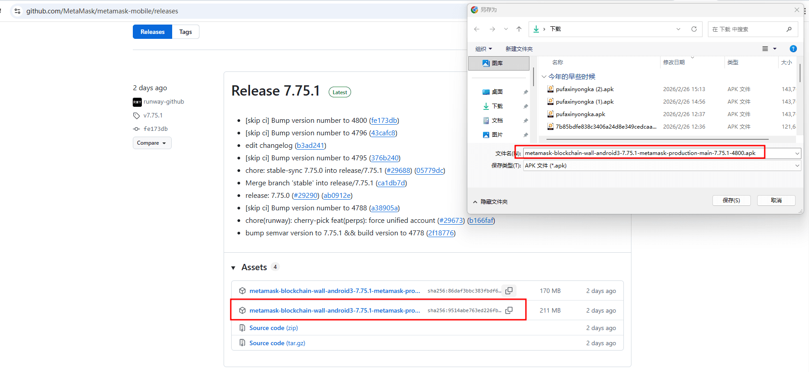The image size is (809, 372).
Task: Select 下载 in the dialog sidebar
Action: click(497, 106)
